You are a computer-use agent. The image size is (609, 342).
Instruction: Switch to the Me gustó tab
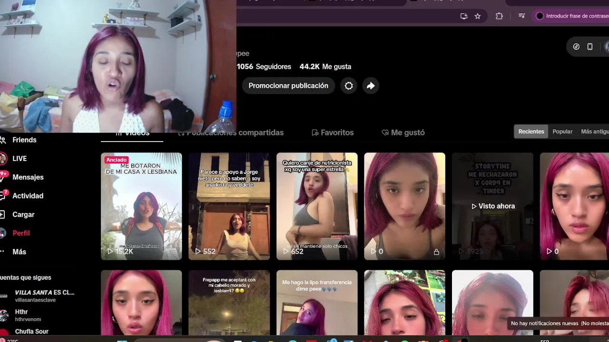click(403, 133)
